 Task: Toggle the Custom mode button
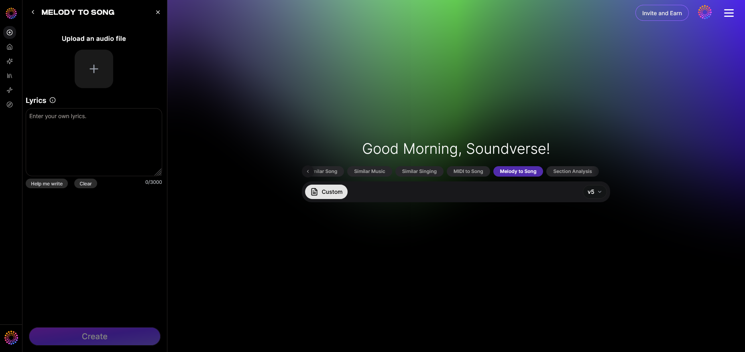coord(326,192)
